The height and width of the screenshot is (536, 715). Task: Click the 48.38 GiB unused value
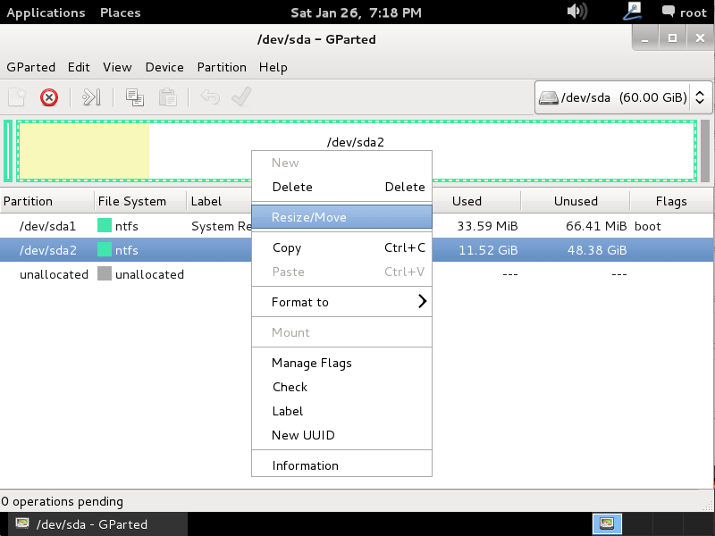point(597,250)
